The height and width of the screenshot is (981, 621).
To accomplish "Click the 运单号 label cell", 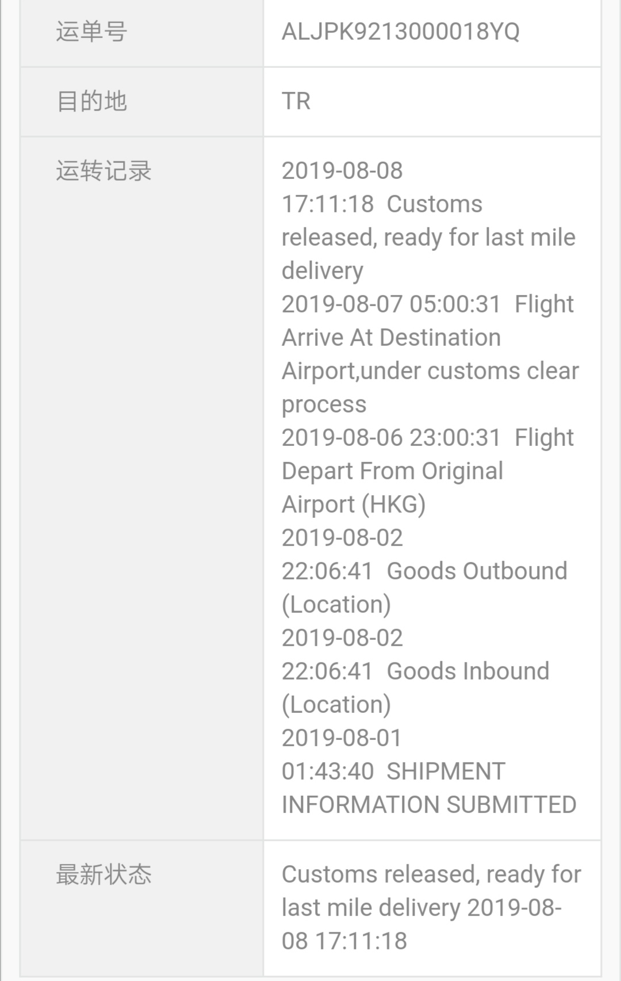I will (141, 32).
